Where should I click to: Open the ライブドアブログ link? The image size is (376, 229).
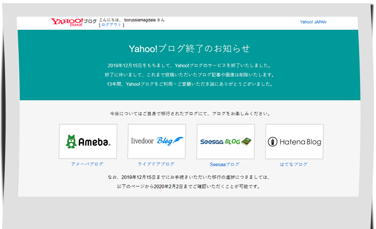tap(156, 164)
